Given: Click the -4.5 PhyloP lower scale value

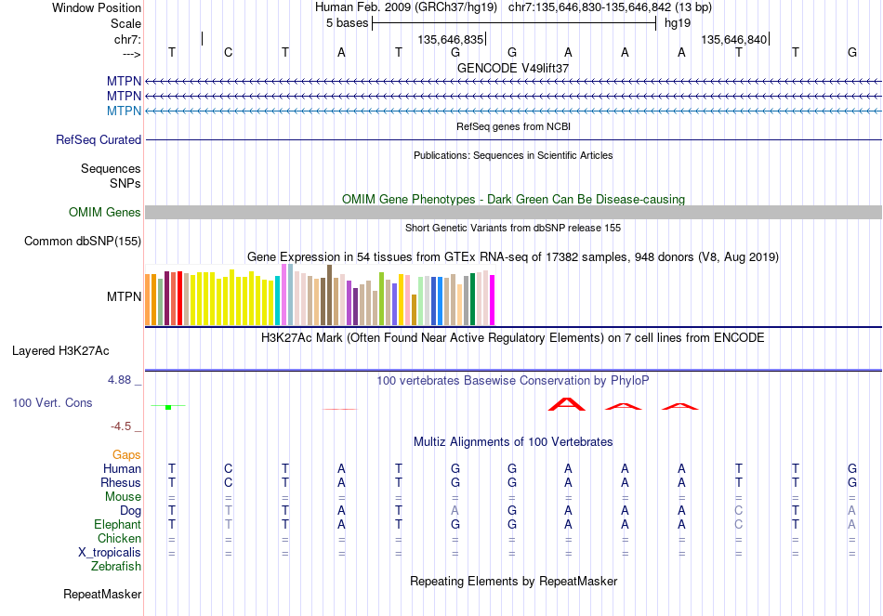Looking at the screenshot, I should (121, 426).
